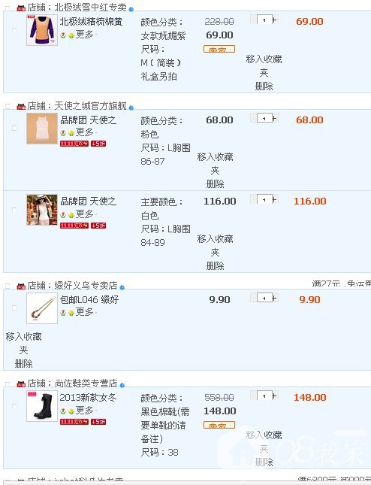Screen dimensions: 371x485
Task: Click the red Tmall icon before 尚佐鞋类专营店
Action: click(x=21, y=384)
